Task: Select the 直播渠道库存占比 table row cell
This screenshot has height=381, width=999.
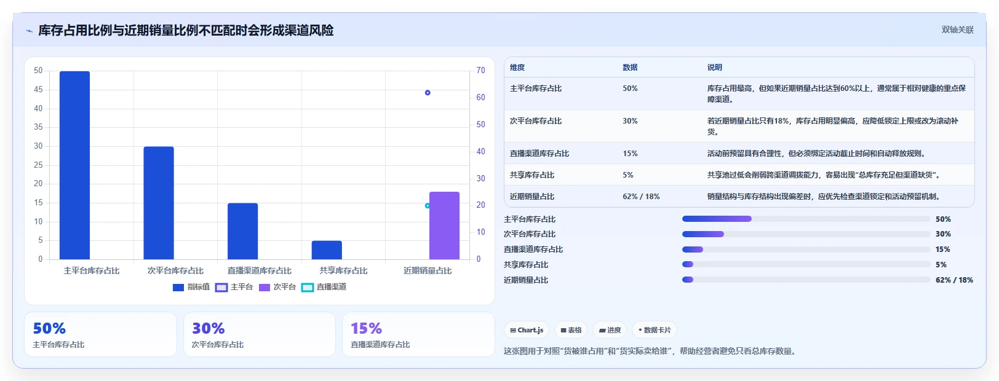Action: 539,154
